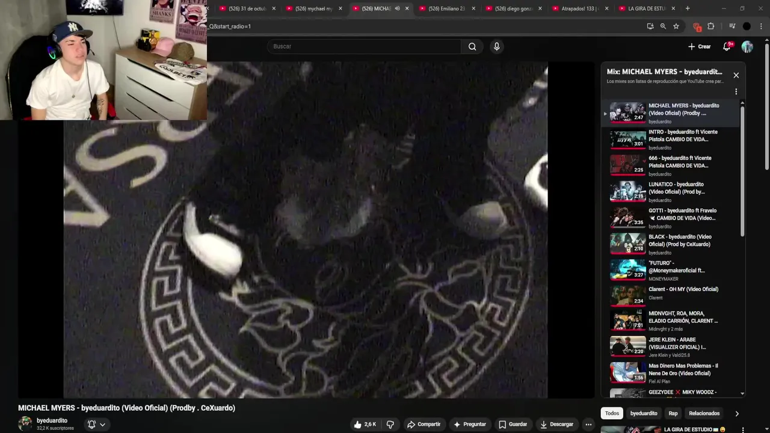770x433 pixels.
Task: Open the Mix playlist three-dot options
Action: tap(736, 92)
